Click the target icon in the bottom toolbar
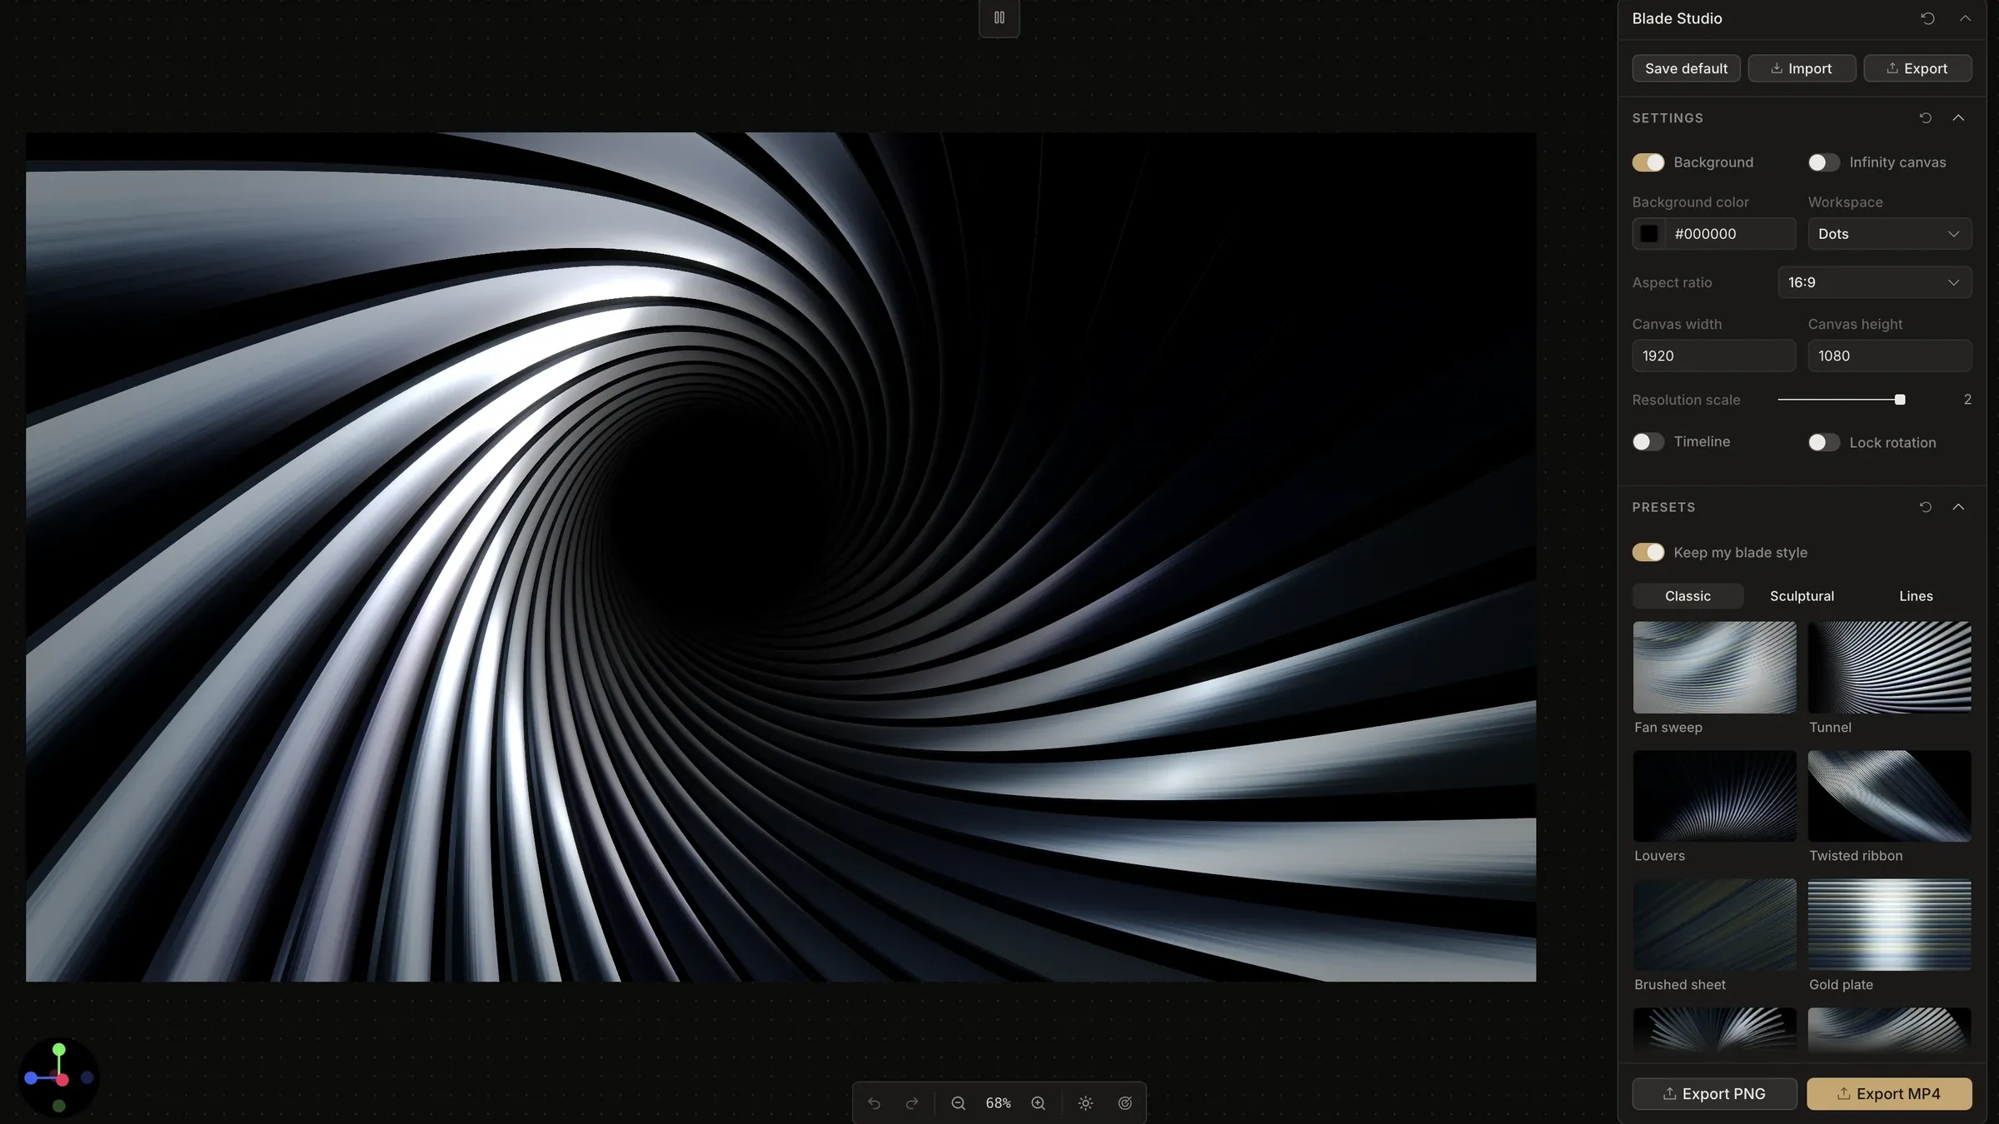The image size is (1999, 1124). click(x=1124, y=1103)
